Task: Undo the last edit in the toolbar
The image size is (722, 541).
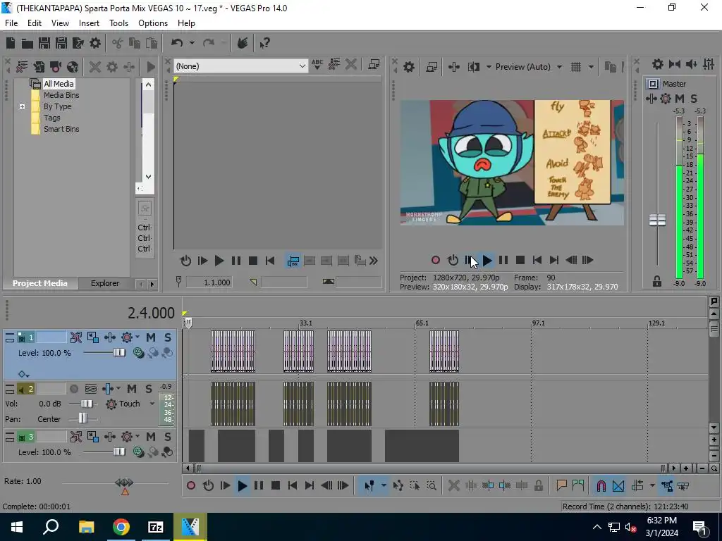Action: click(x=177, y=43)
